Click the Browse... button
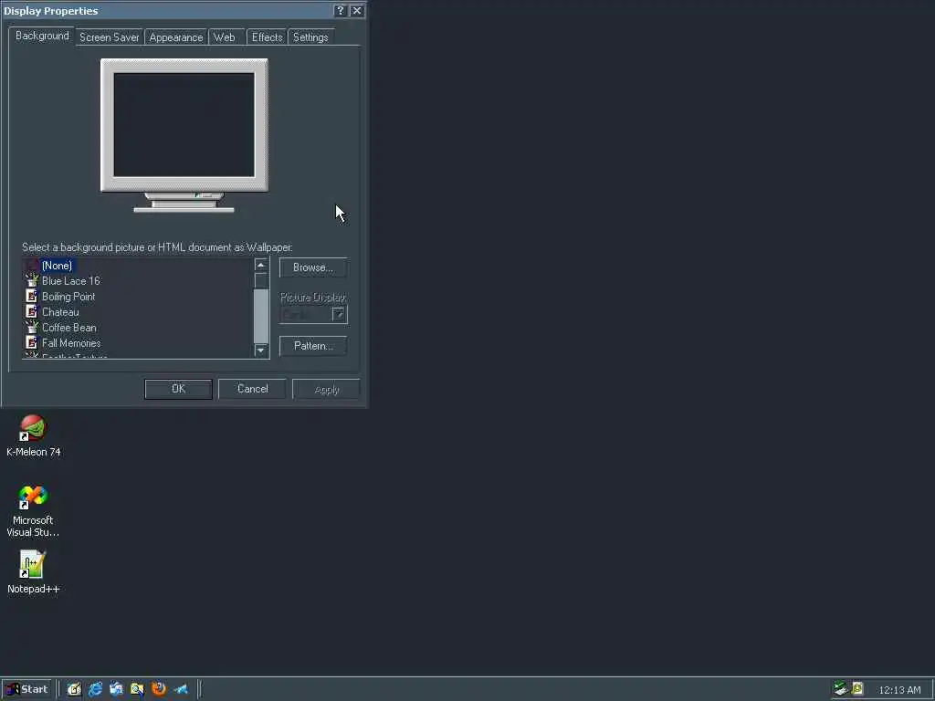 [313, 267]
